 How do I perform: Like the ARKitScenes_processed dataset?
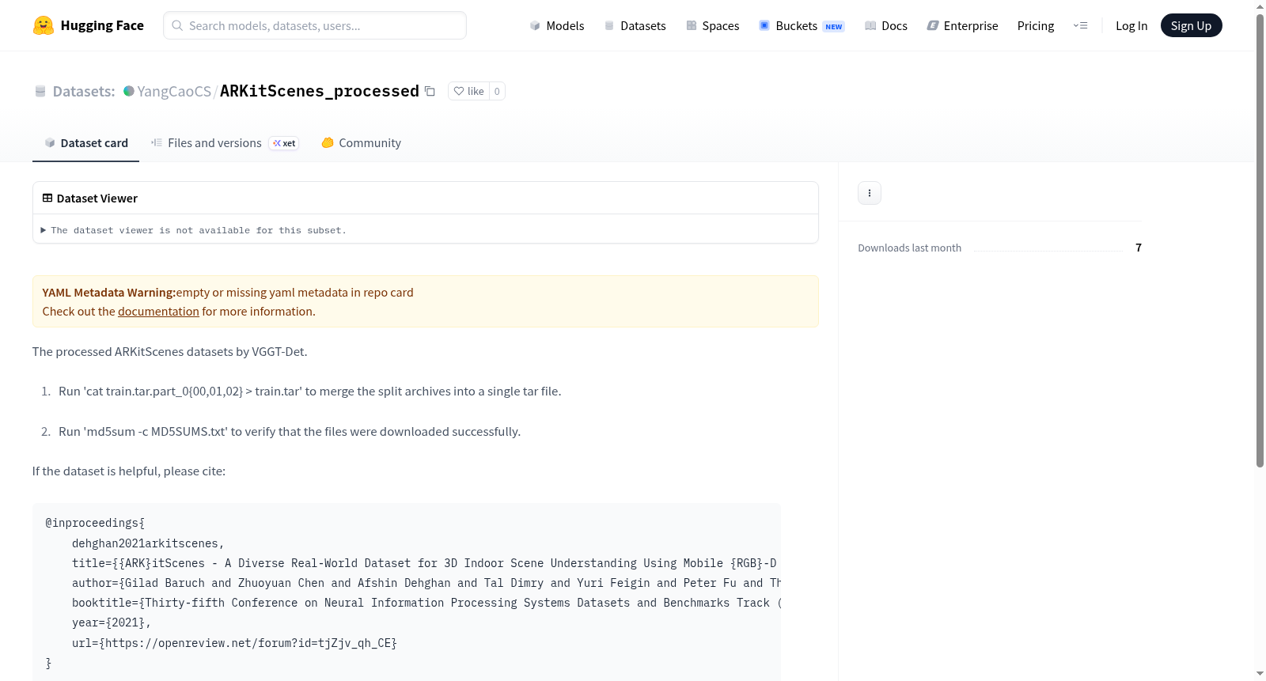(x=469, y=91)
